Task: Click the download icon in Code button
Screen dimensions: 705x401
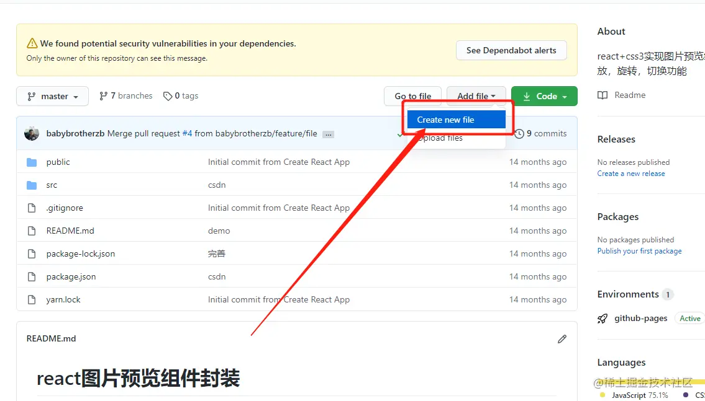Action: coord(527,97)
